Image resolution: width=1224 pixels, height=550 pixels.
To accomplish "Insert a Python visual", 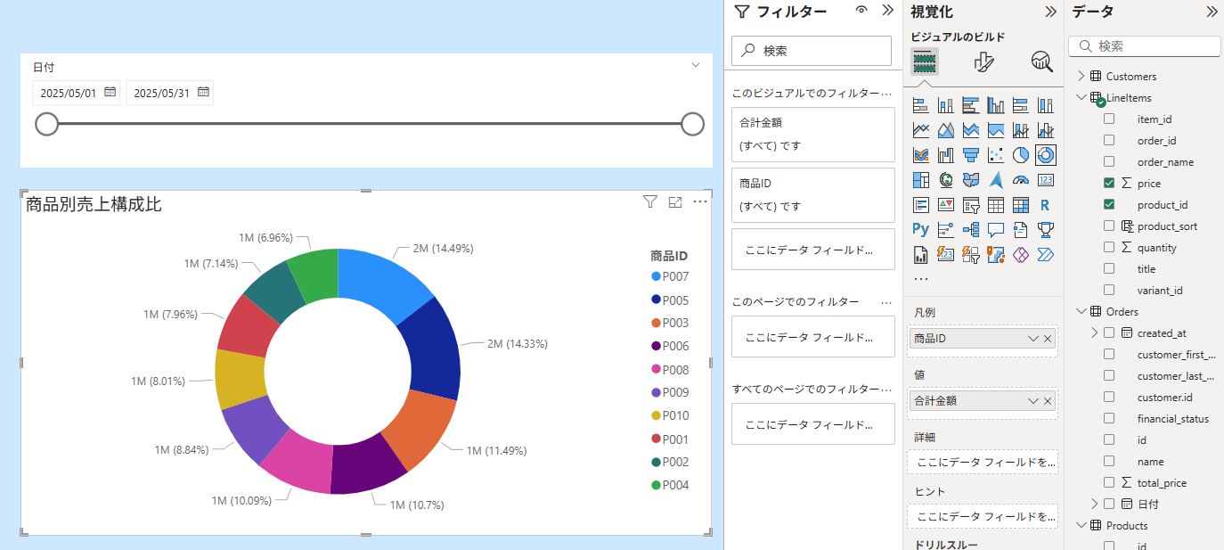I will coord(921,230).
